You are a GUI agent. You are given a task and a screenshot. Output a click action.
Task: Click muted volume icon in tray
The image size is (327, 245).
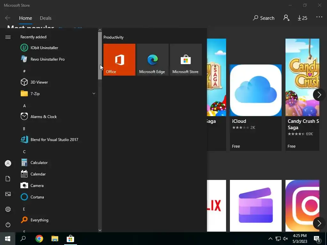point(285,239)
